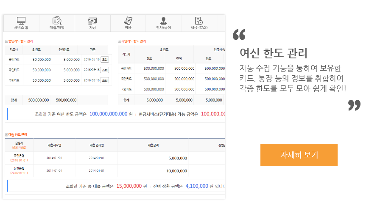Collapse the 법인카드 한도 관리 section

coord(7,41)
